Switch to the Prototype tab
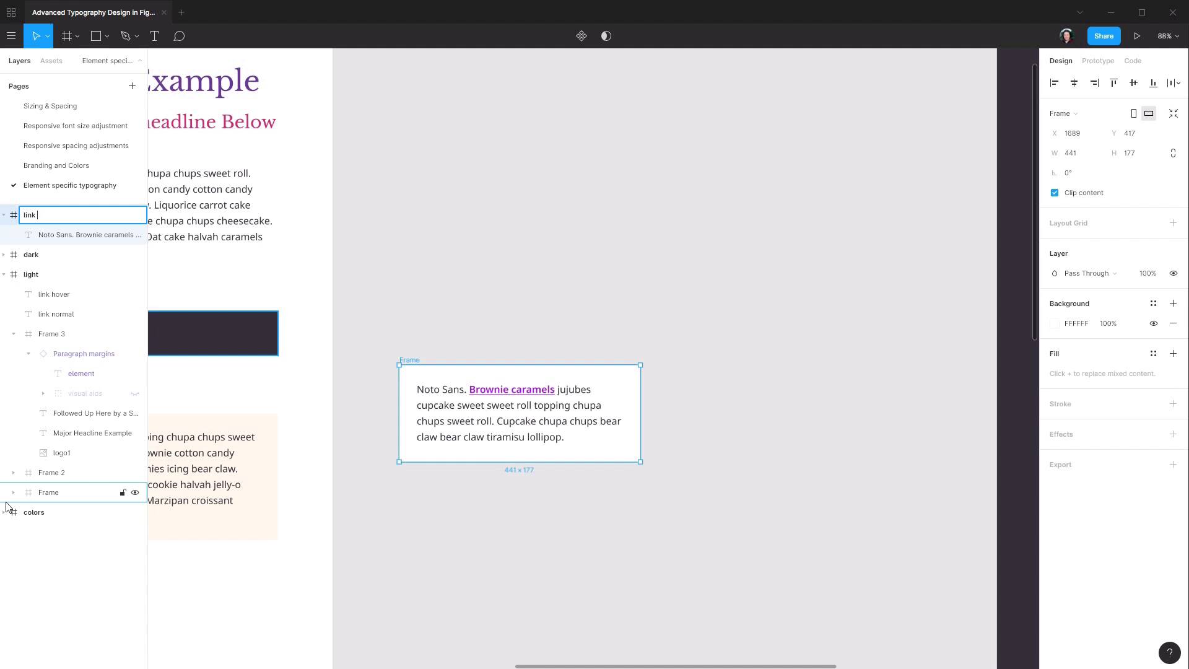 pyautogui.click(x=1097, y=61)
